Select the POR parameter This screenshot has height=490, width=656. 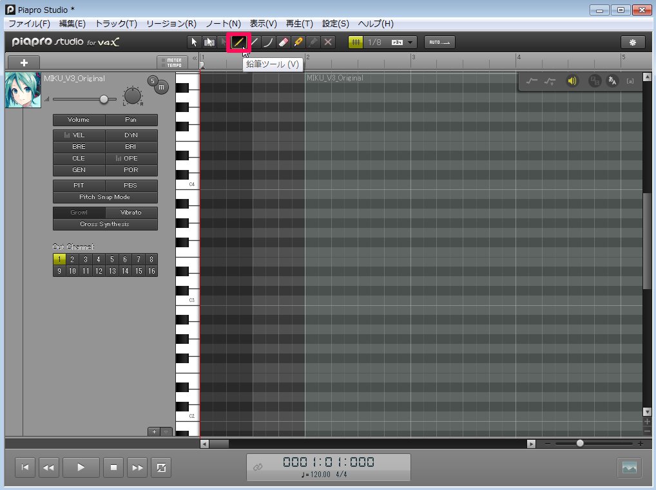pyautogui.click(x=131, y=170)
